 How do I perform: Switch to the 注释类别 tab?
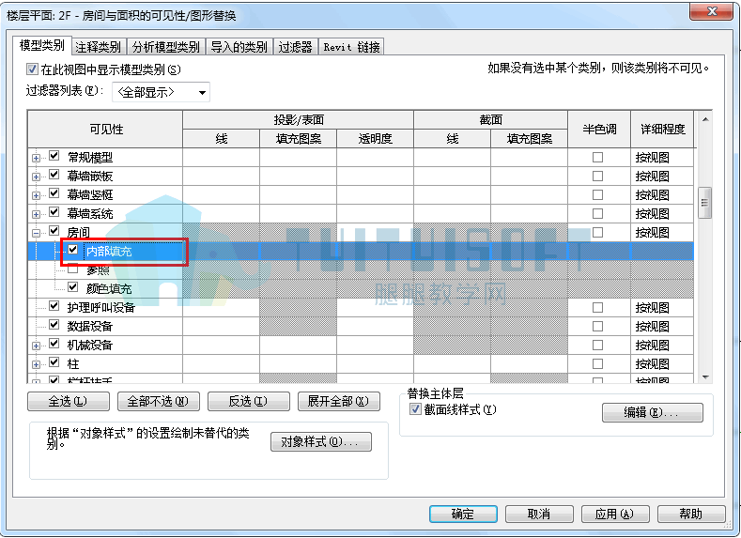click(x=99, y=47)
